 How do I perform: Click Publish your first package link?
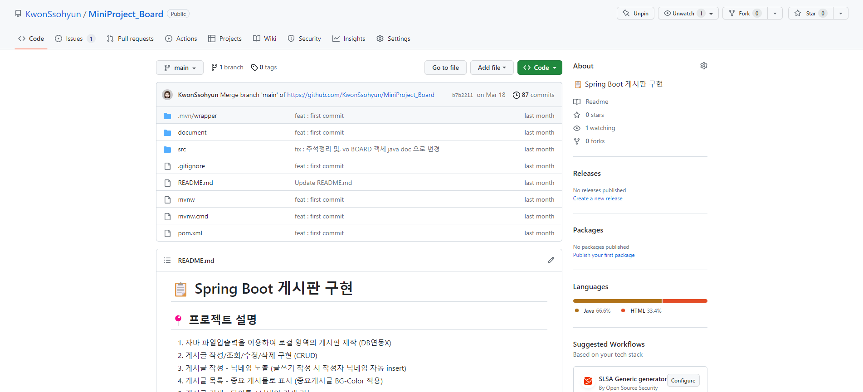604,255
